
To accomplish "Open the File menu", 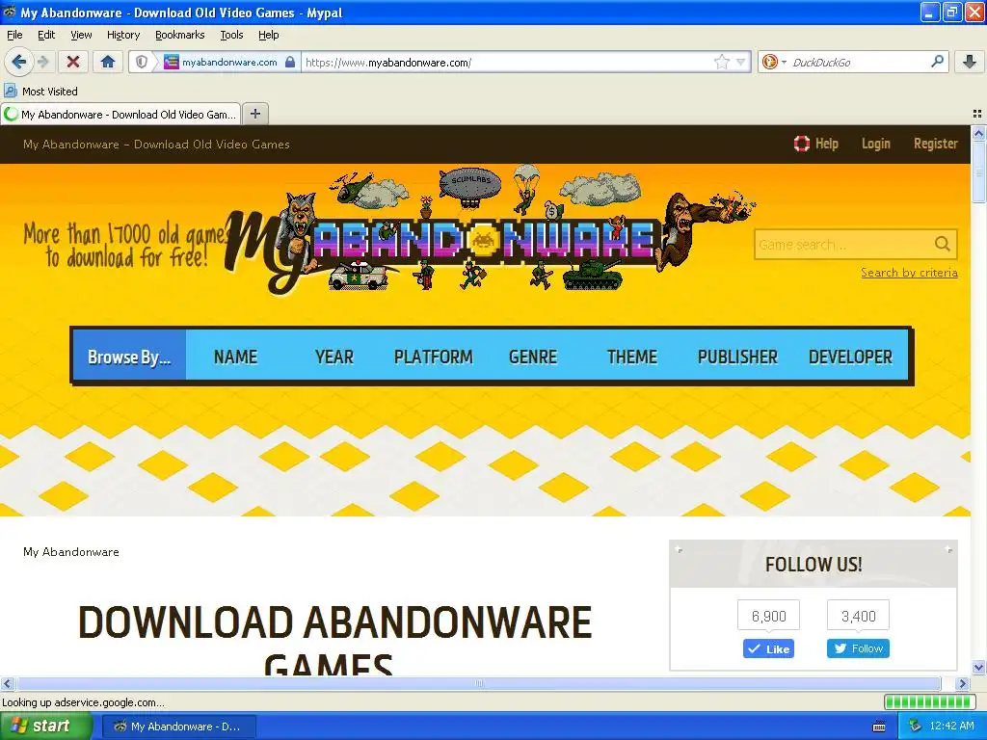I will point(14,35).
